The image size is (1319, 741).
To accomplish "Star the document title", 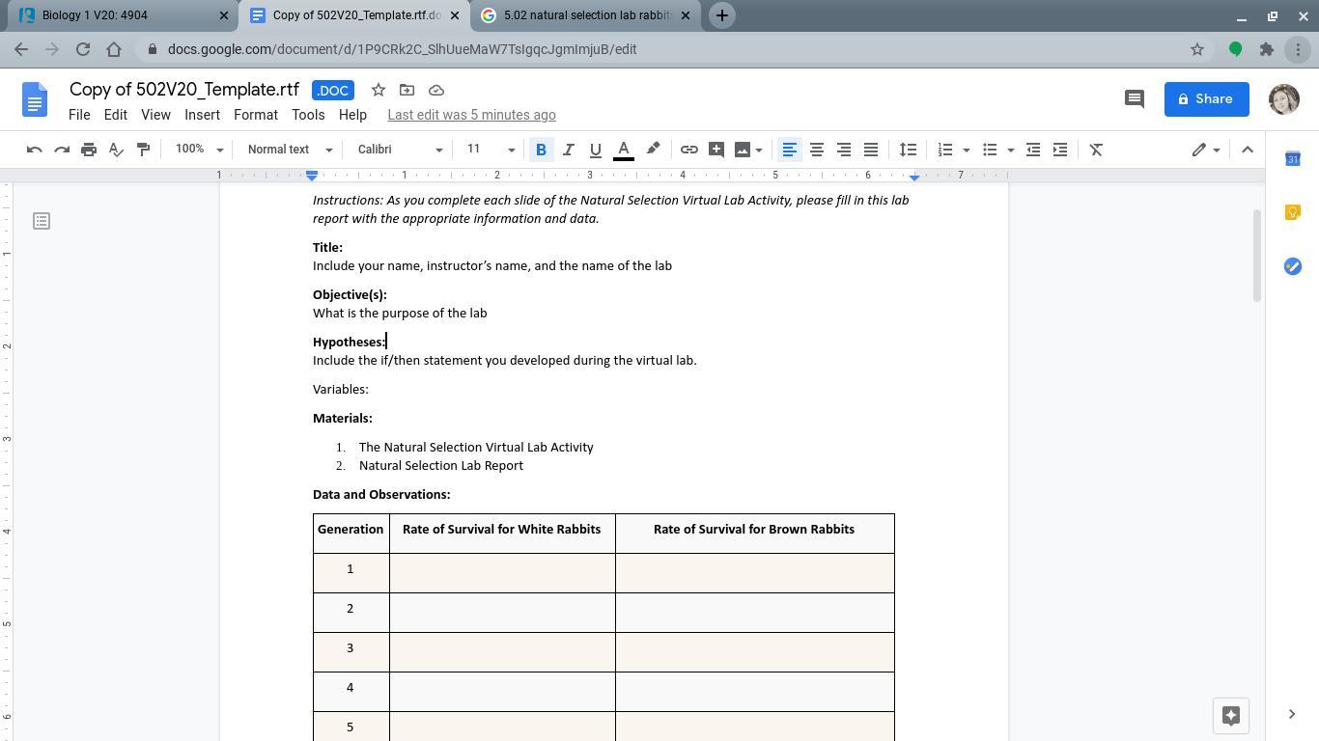I will click(x=379, y=90).
